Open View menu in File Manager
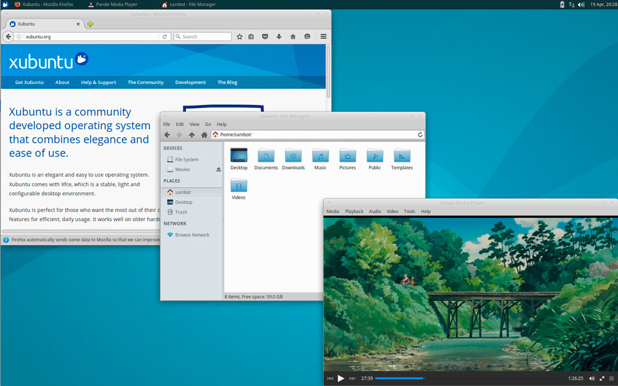 194,124
